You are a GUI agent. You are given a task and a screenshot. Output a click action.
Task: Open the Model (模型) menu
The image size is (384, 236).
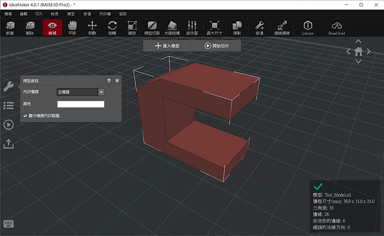tap(71, 14)
